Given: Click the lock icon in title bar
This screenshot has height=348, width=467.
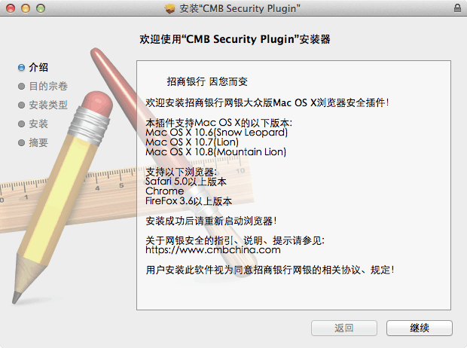Looking at the screenshot, I should 457,8.
